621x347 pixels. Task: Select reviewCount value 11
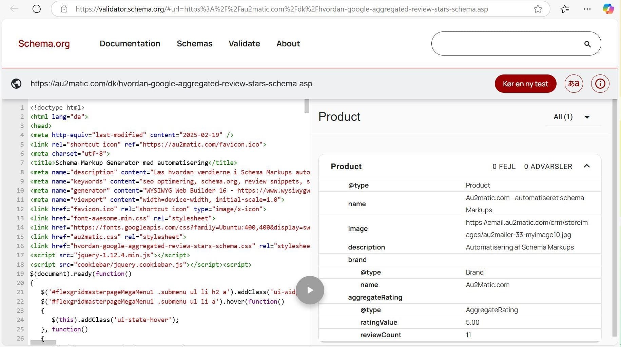(x=468, y=335)
